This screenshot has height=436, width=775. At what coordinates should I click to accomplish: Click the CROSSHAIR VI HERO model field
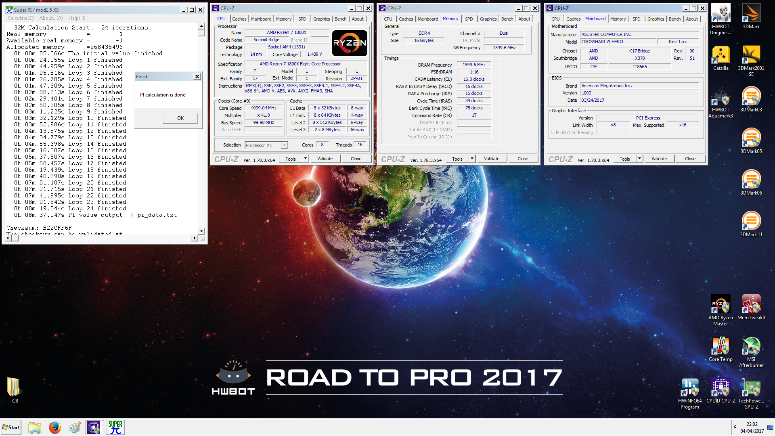(x=618, y=42)
